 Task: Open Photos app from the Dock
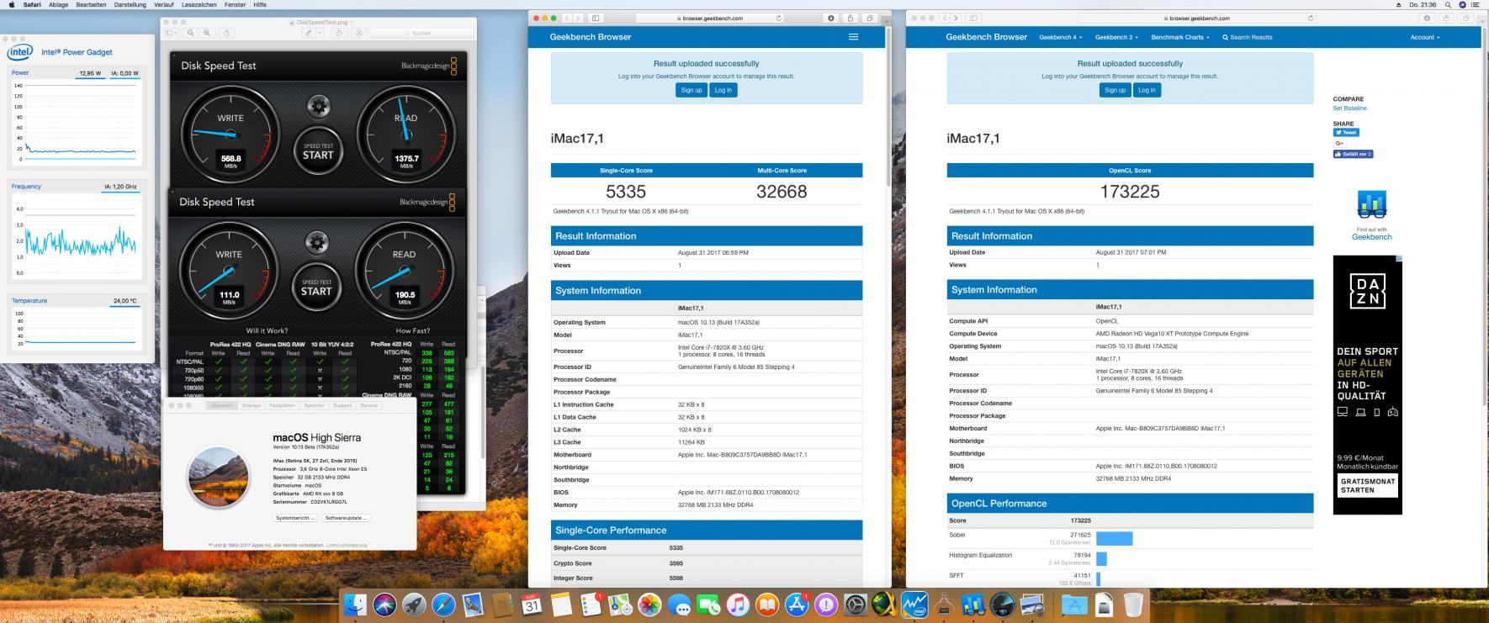coord(649,604)
